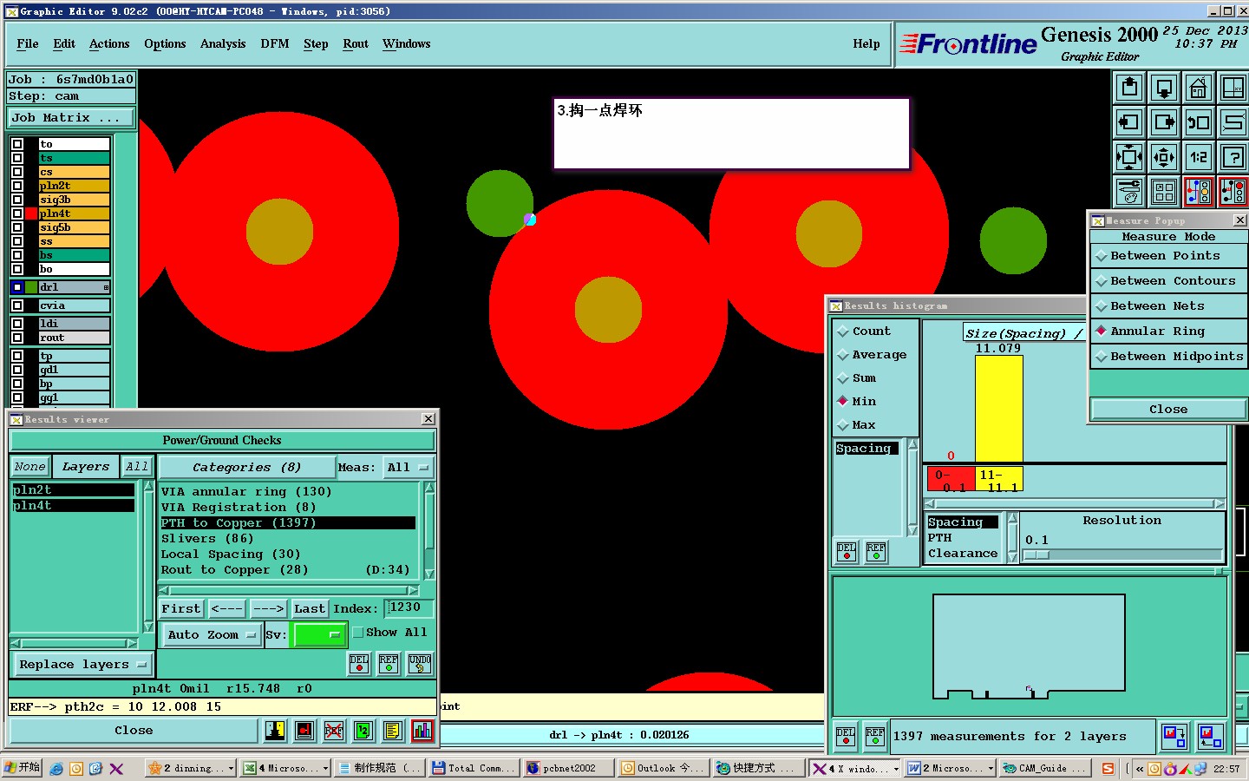Select PTH to Copper (1397) category

[288, 523]
